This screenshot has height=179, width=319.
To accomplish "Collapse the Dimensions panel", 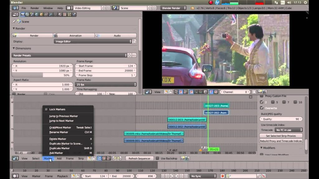I will pyautogui.click(x=14, y=48).
